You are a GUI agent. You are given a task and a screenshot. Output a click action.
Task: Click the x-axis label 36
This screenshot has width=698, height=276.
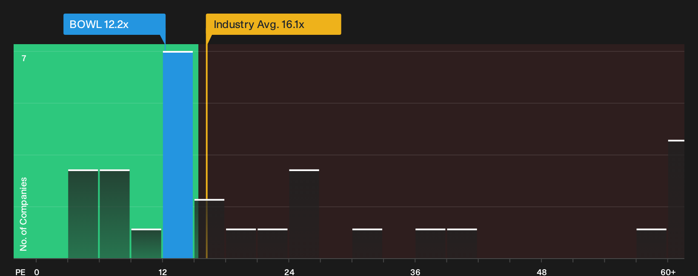pos(415,272)
